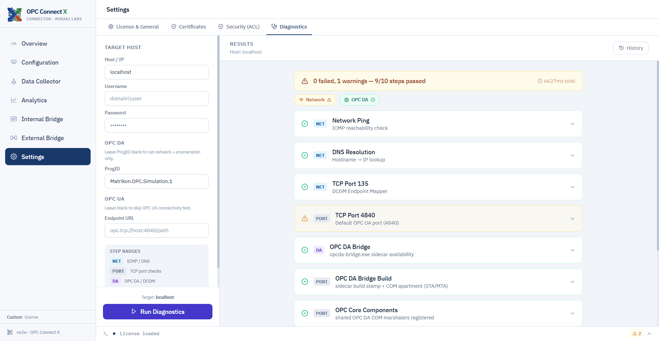This screenshot has width=659, height=341.
Task: Click the OPC DA Bridge Build check icon
Action: tap(305, 282)
